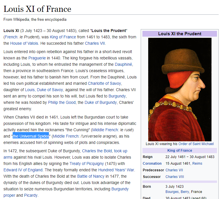Viewport: 221px width, 199px height.
Task: Click the 'Reign' label in infobox
Action: pos(148,157)
